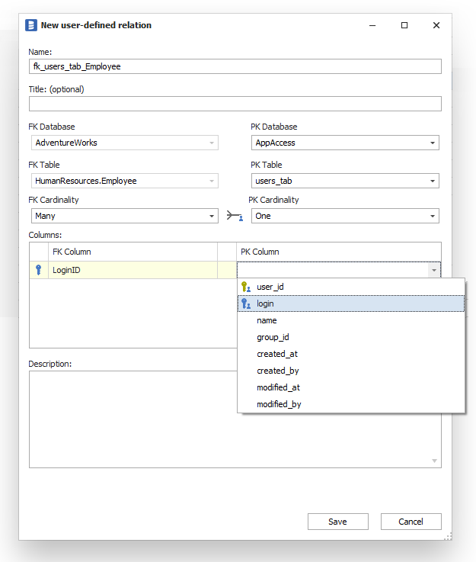The height and width of the screenshot is (562, 476).
Task: Select the LoginID FK column cell
Action: coord(129,270)
